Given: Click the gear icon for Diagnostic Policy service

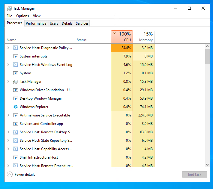Looking at the screenshot, I should pyautogui.click(x=16, y=48).
